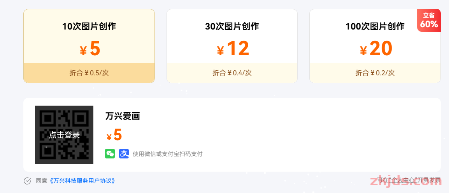Click 点击登录 on the QR code
449x193 pixels.
[64, 135]
